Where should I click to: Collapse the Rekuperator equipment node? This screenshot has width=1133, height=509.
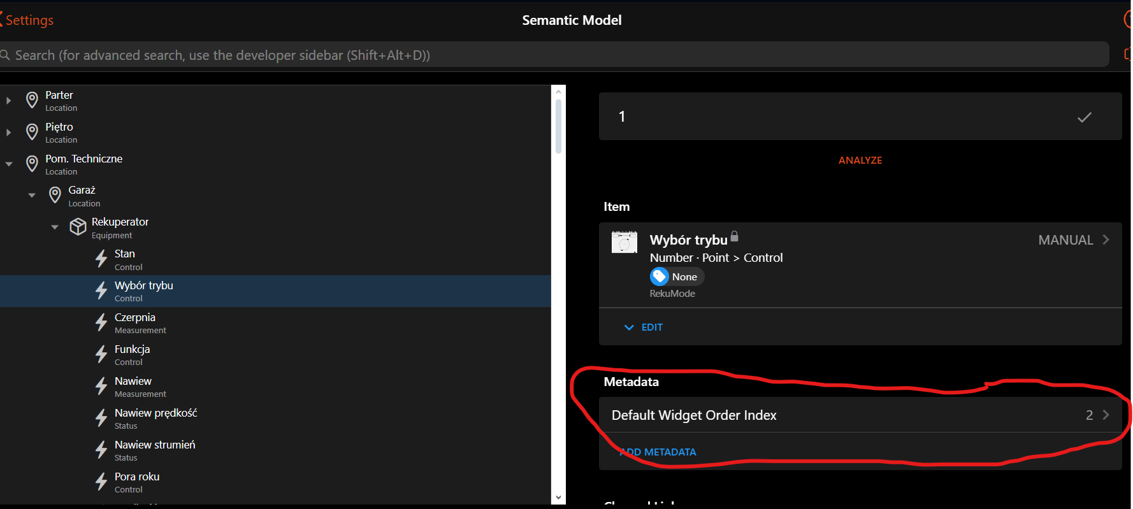(x=55, y=227)
